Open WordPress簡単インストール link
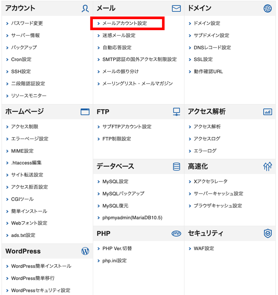 pyautogui.click(x=41, y=266)
